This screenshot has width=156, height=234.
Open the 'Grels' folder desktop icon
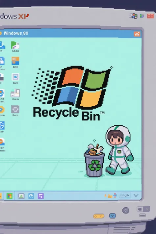click(x=15, y=93)
